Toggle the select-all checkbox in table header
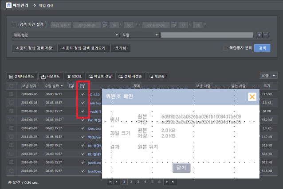Screen dimensions: 283x189 tap(12, 86)
